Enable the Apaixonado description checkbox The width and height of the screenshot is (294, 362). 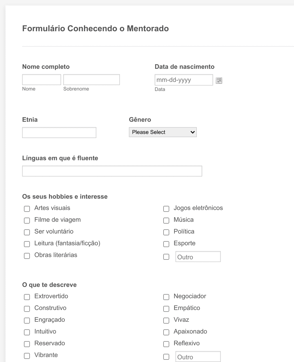166,332
